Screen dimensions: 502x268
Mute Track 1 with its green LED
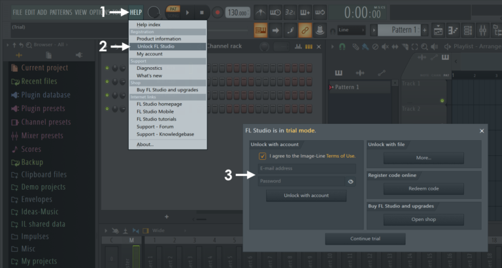point(442,100)
